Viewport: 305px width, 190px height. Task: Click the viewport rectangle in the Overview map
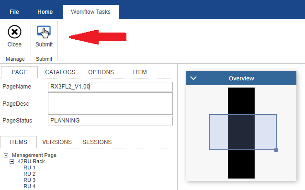click(243, 132)
